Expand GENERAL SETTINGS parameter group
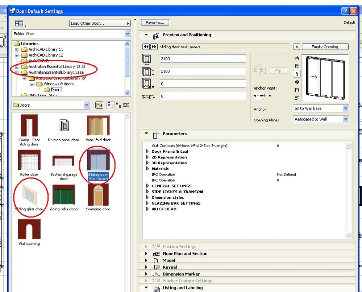The height and width of the screenshot is (292, 362). [x=147, y=186]
